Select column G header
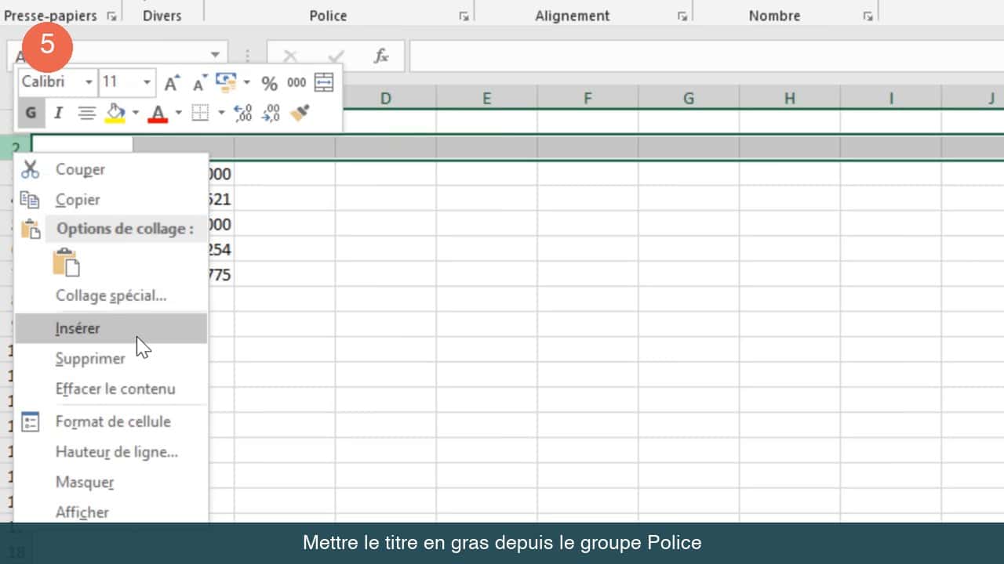 tap(689, 98)
